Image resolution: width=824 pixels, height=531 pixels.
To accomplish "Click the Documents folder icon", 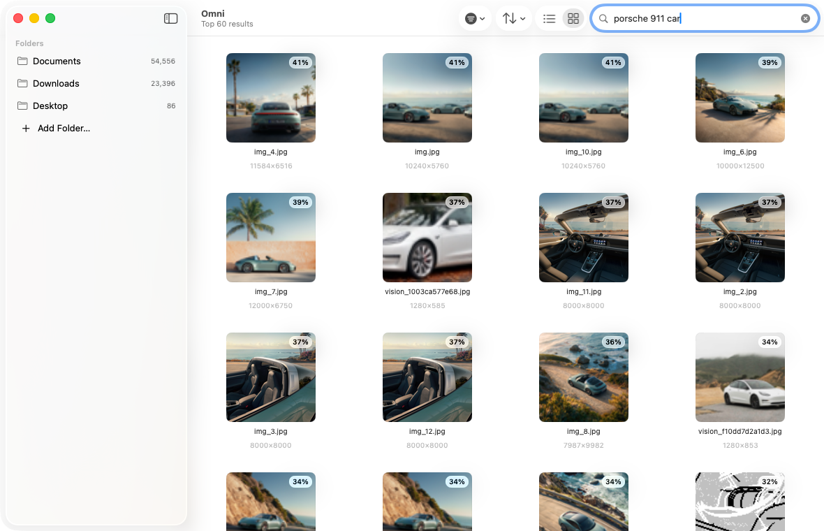I will point(22,61).
